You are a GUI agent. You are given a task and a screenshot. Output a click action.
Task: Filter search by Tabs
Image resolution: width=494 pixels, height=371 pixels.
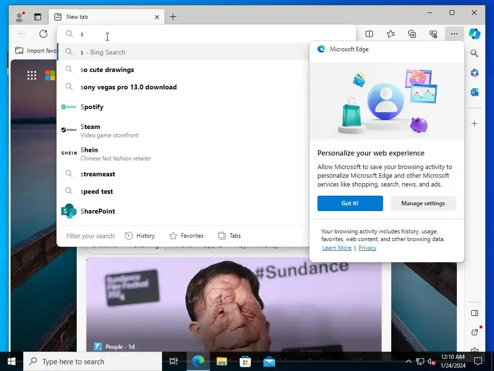229,236
